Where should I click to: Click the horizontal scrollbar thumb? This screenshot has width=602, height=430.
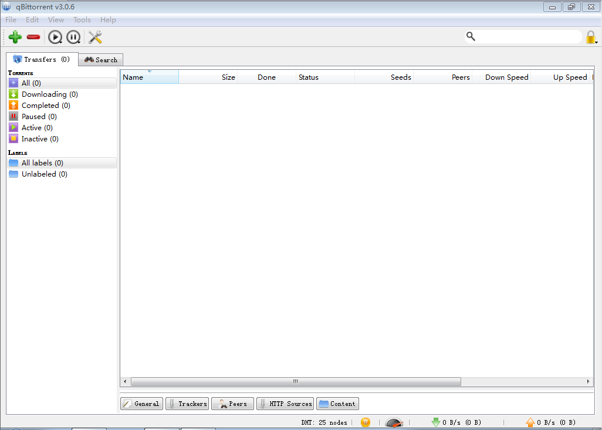pyautogui.click(x=296, y=382)
